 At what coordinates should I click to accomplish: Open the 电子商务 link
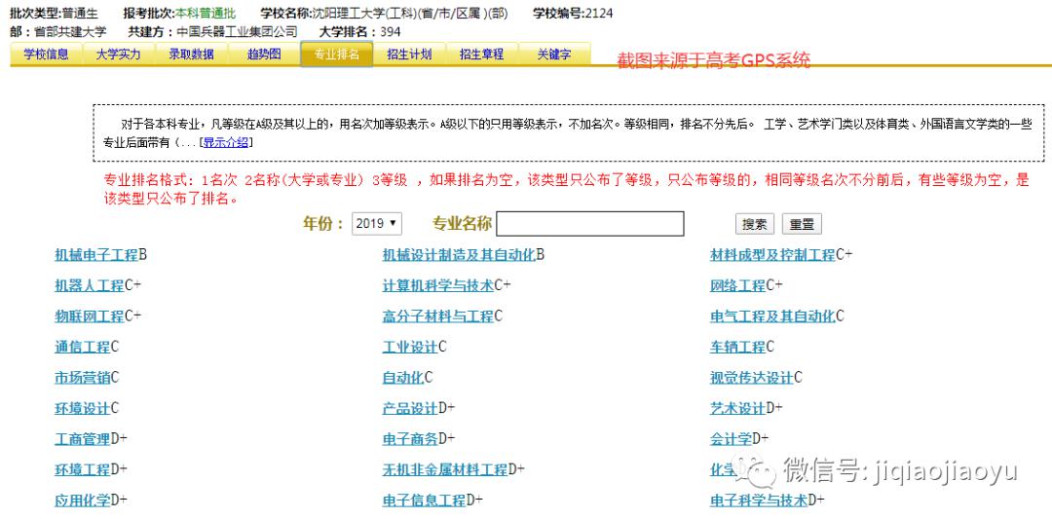click(x=410, y=439)
